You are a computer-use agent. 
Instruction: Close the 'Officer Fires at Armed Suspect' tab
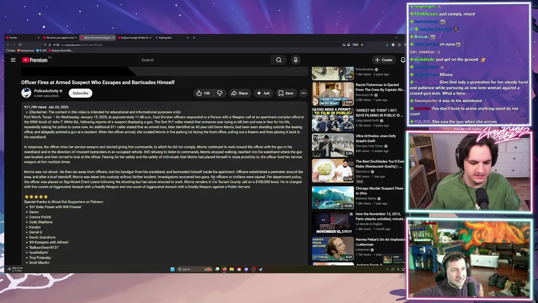tap(113, 37)
